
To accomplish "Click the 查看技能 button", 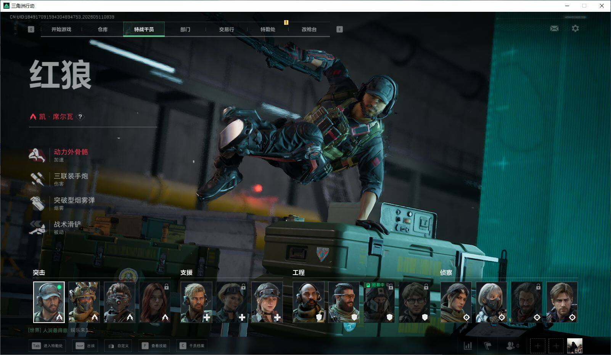I will coord(155,346).
